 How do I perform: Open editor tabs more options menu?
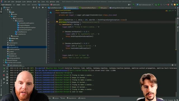(x=175, y=8)
